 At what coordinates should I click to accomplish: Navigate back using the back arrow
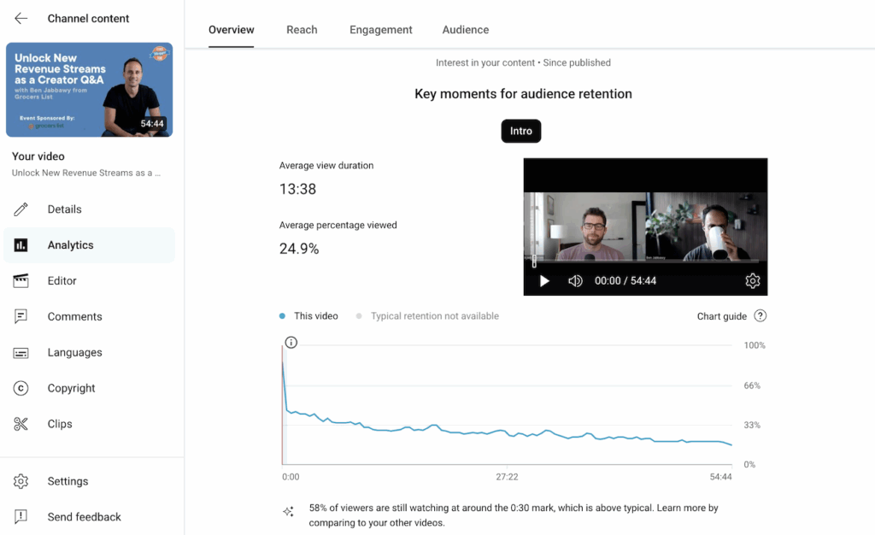21,18
